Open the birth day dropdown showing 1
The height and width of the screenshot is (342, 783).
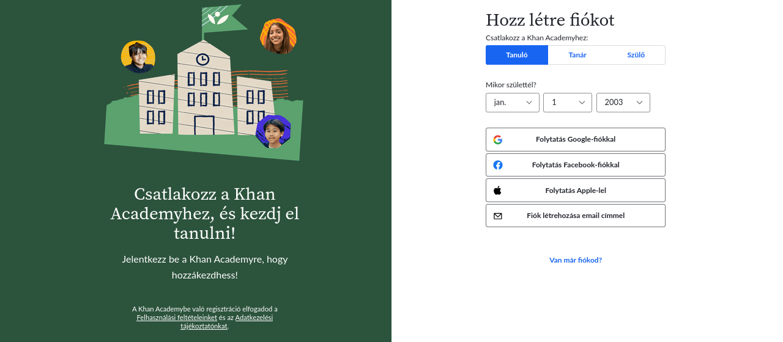coord(568,103)
